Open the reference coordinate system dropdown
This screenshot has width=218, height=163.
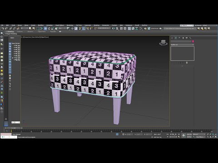62,28
